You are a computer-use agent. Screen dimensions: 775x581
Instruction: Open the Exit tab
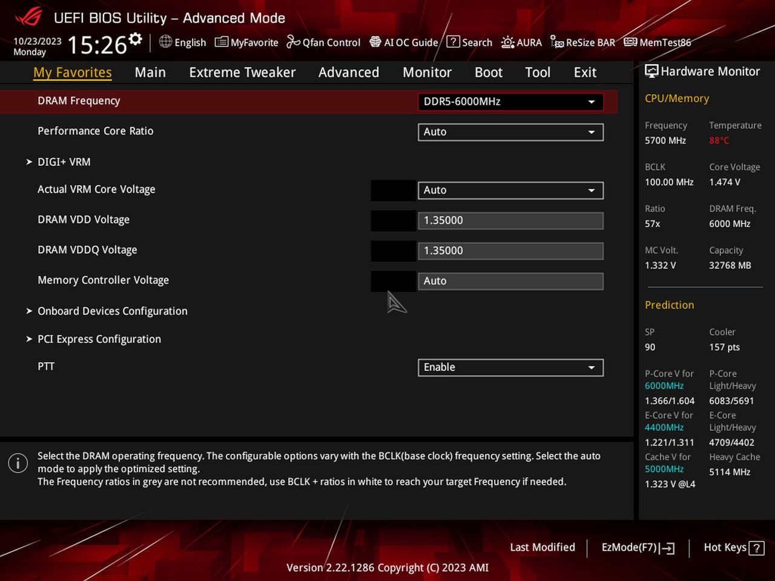[585, 72]
